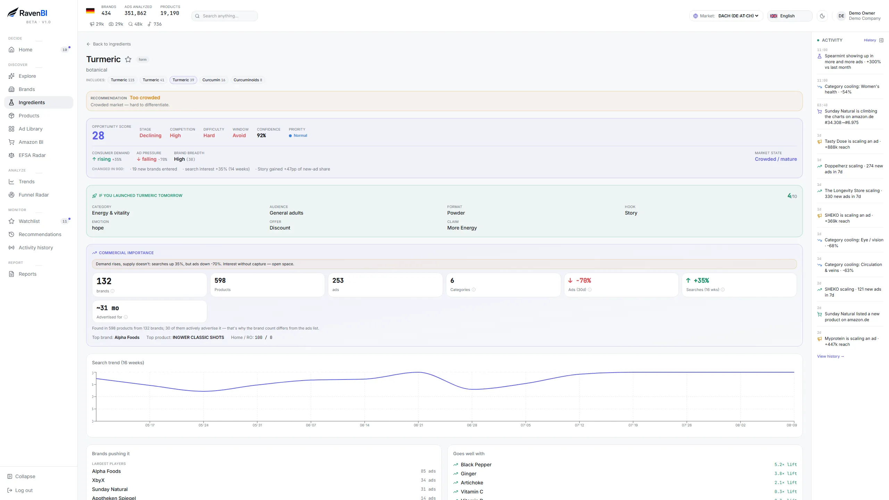889x500 pixels.
Task: Collapse the left sidebar
Action: coord(22,476)
